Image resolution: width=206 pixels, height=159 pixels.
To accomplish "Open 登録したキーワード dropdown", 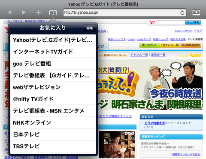I will [113, 55].
